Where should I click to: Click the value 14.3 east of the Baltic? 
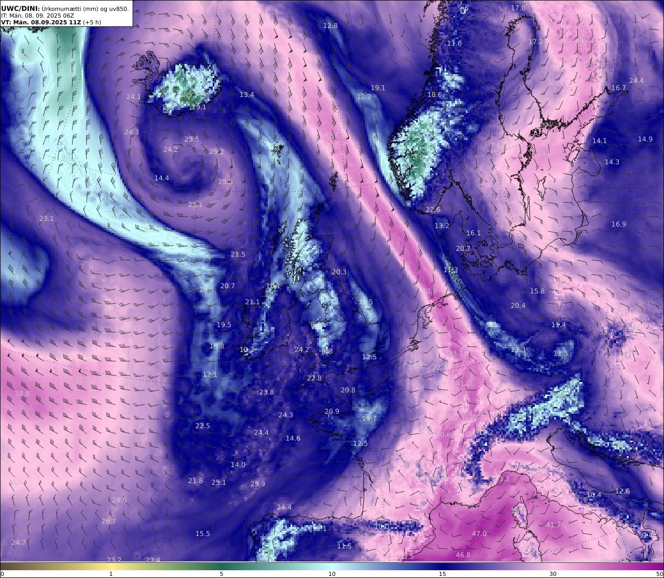click(612, 162)
